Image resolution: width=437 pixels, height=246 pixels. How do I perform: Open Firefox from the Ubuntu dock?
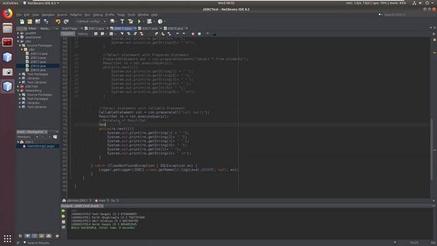pyautogui.click(x=8, y=14)
